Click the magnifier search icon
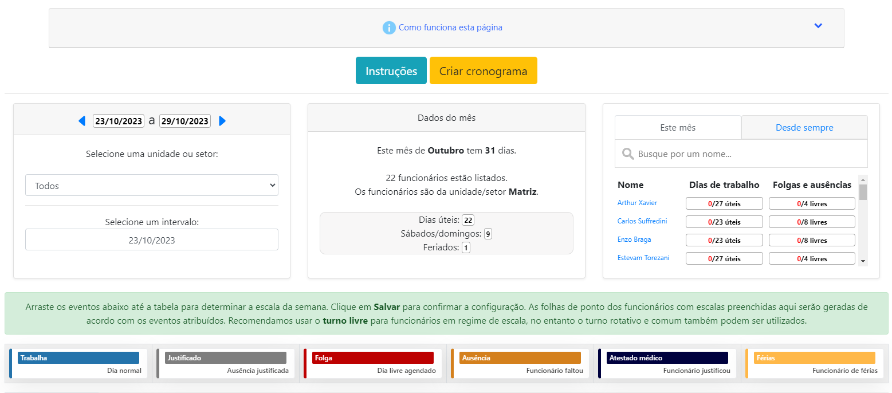Viewport: 892px width, 393px height. coord(628,154)
